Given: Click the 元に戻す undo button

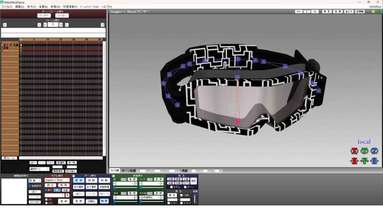Looking at the screenshot, I should tap(44, 16).
